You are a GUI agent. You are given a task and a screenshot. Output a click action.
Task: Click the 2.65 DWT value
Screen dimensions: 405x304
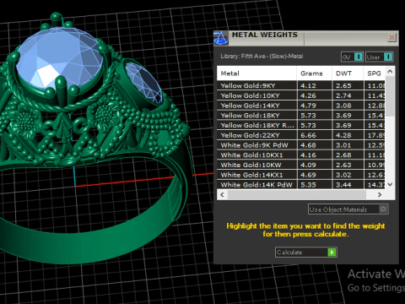coord(343,85)
